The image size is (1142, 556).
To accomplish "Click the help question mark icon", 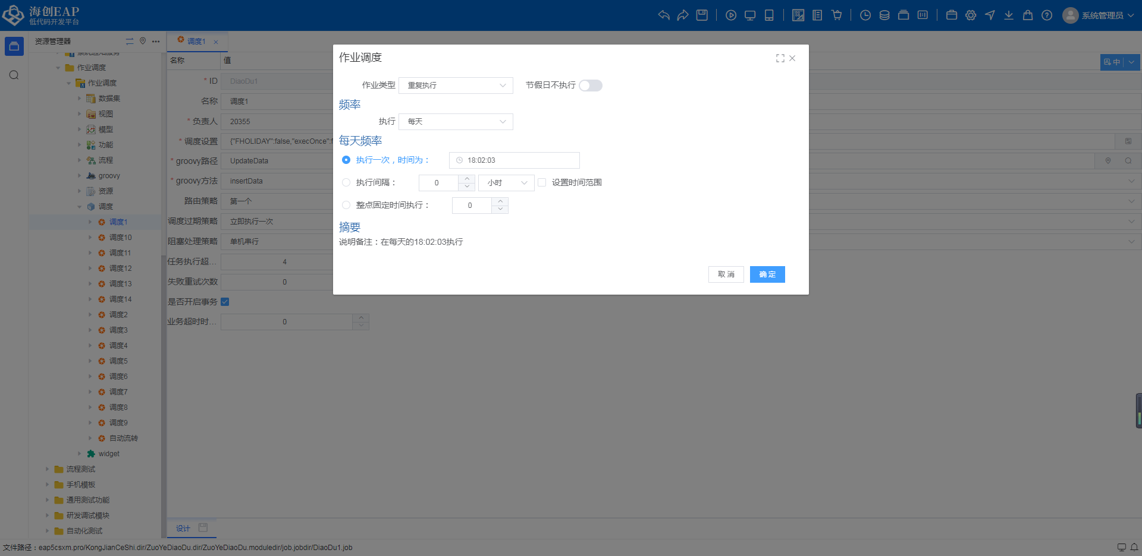I will pos(1047,15).
